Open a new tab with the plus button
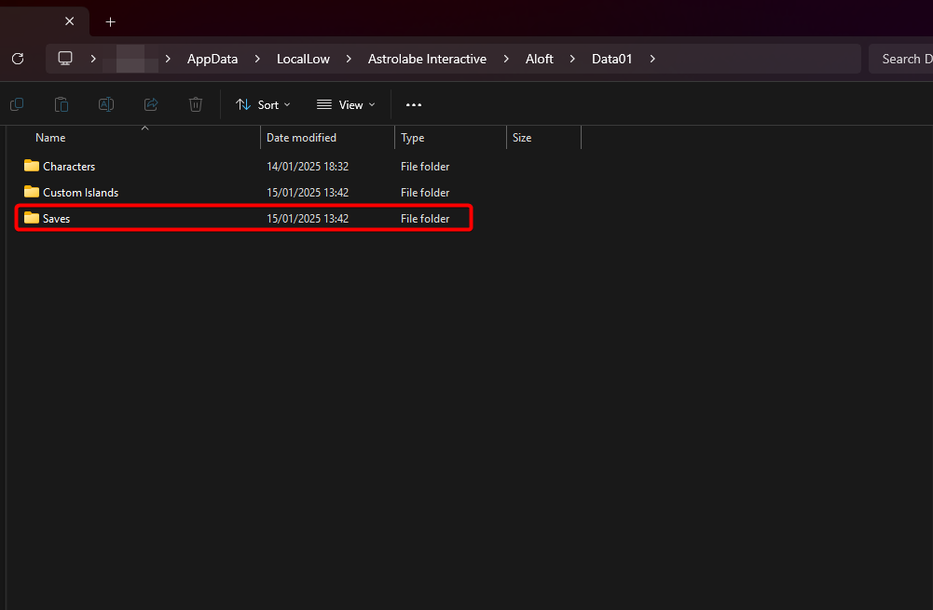The height and width of the screenshot is (610, 933). [x=110, y=20]
